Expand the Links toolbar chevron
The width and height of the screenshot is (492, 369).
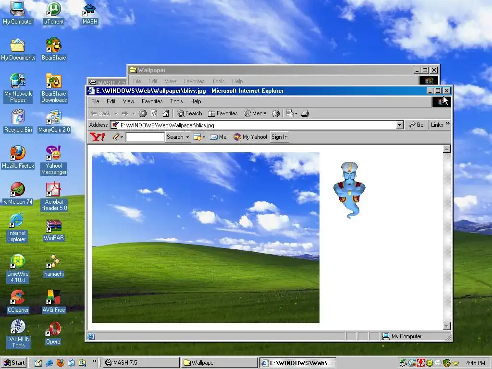pyautogui.click(x=448, y=123)
